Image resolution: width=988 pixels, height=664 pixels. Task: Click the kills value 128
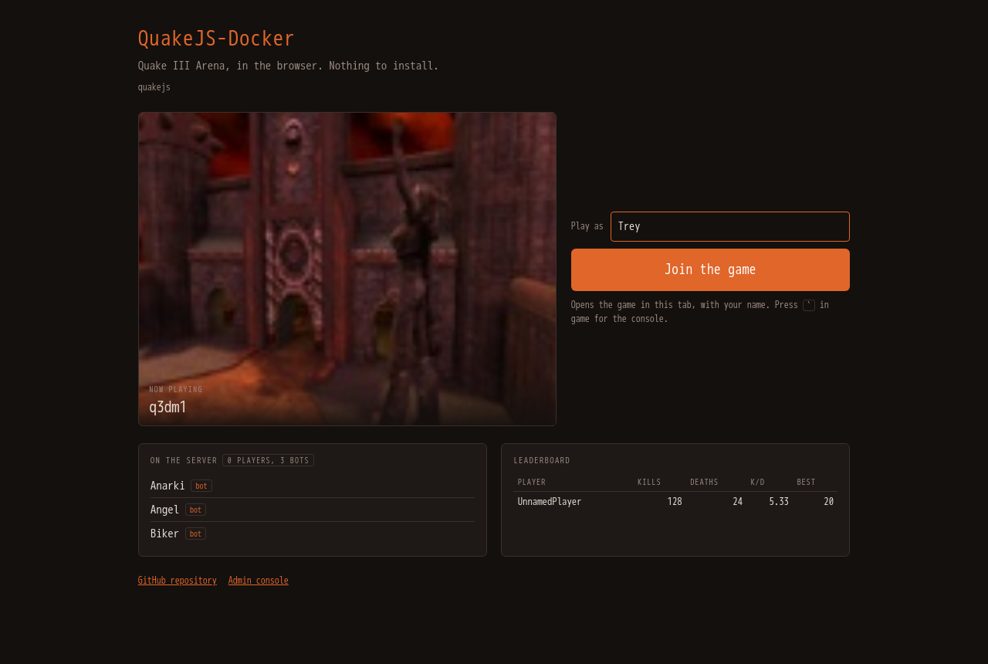click(x=675, y=502)
